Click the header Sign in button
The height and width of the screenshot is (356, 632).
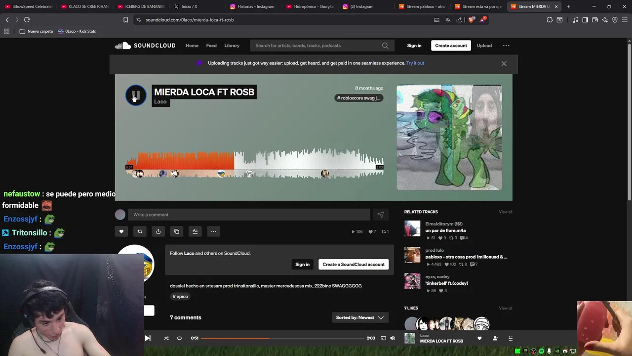414,45
